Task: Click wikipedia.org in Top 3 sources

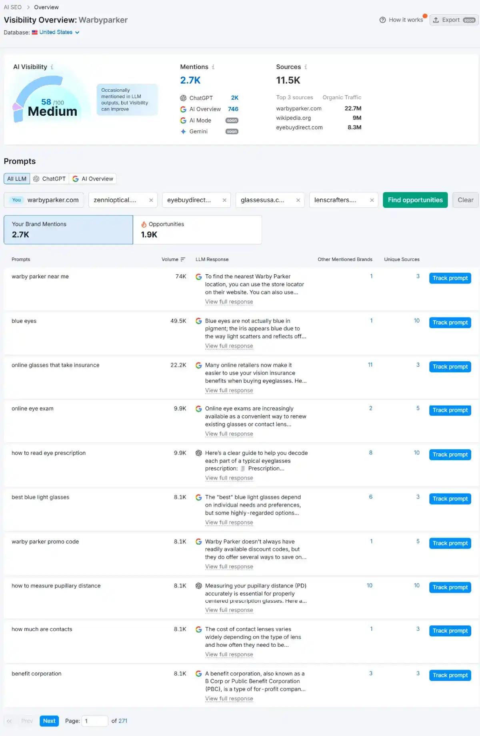Action: click(x=294, y=118)
